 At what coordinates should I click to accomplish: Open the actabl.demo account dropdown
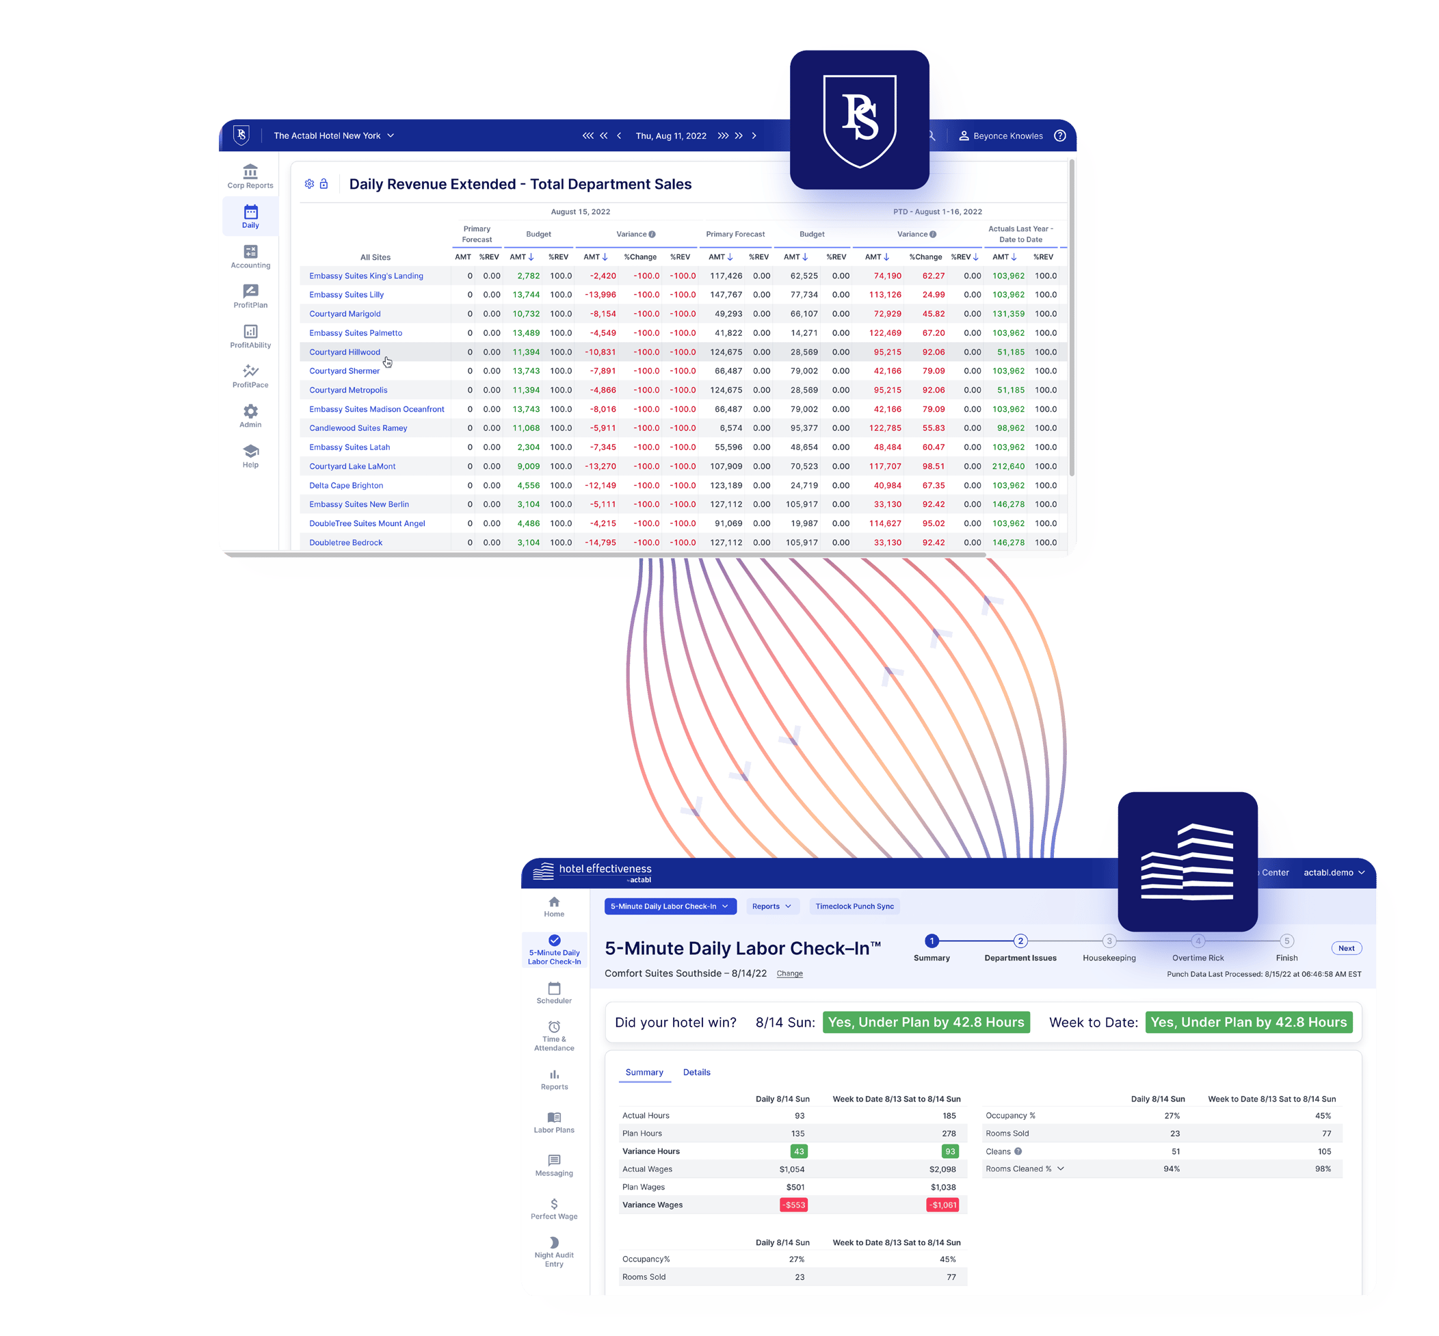click(x=1334, y=872)
